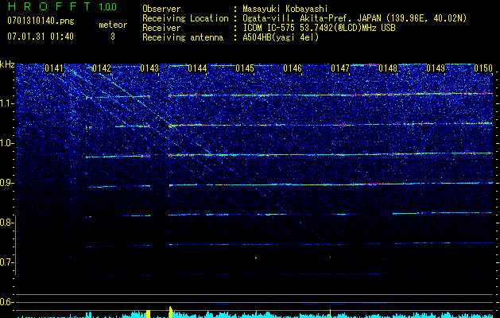
Task: Click the 0.8 frequency axis label
Action: click(x=7, y=223)
